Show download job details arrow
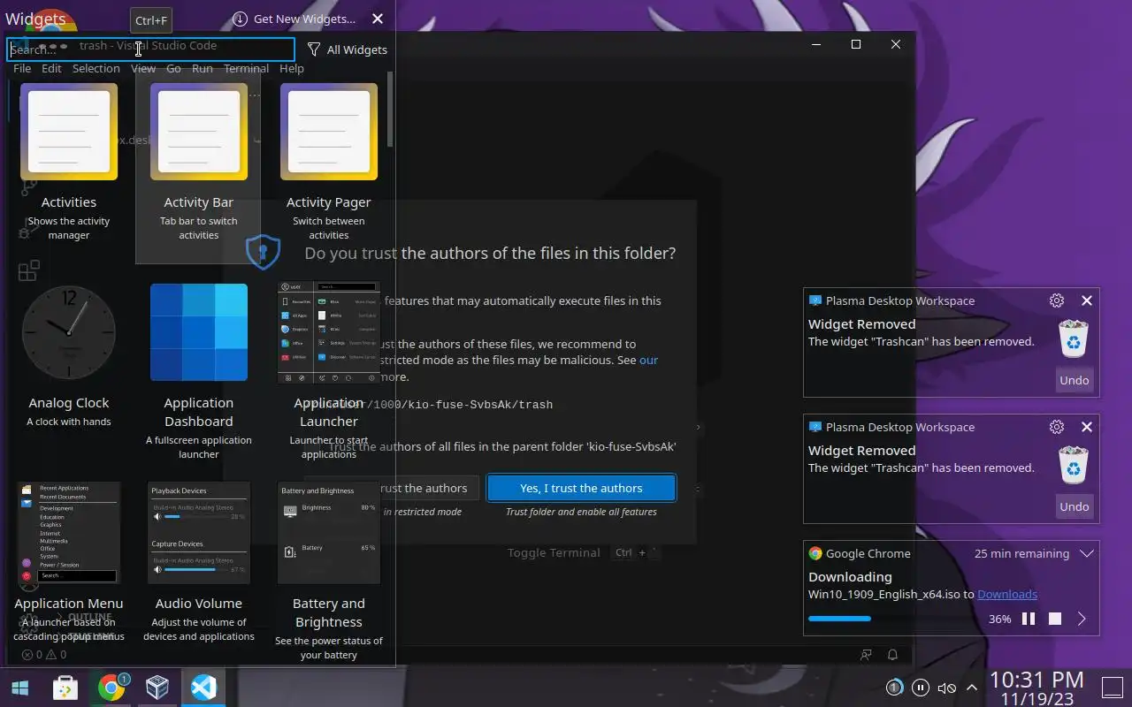The image size is (1132, 707). click(1082, 619)
